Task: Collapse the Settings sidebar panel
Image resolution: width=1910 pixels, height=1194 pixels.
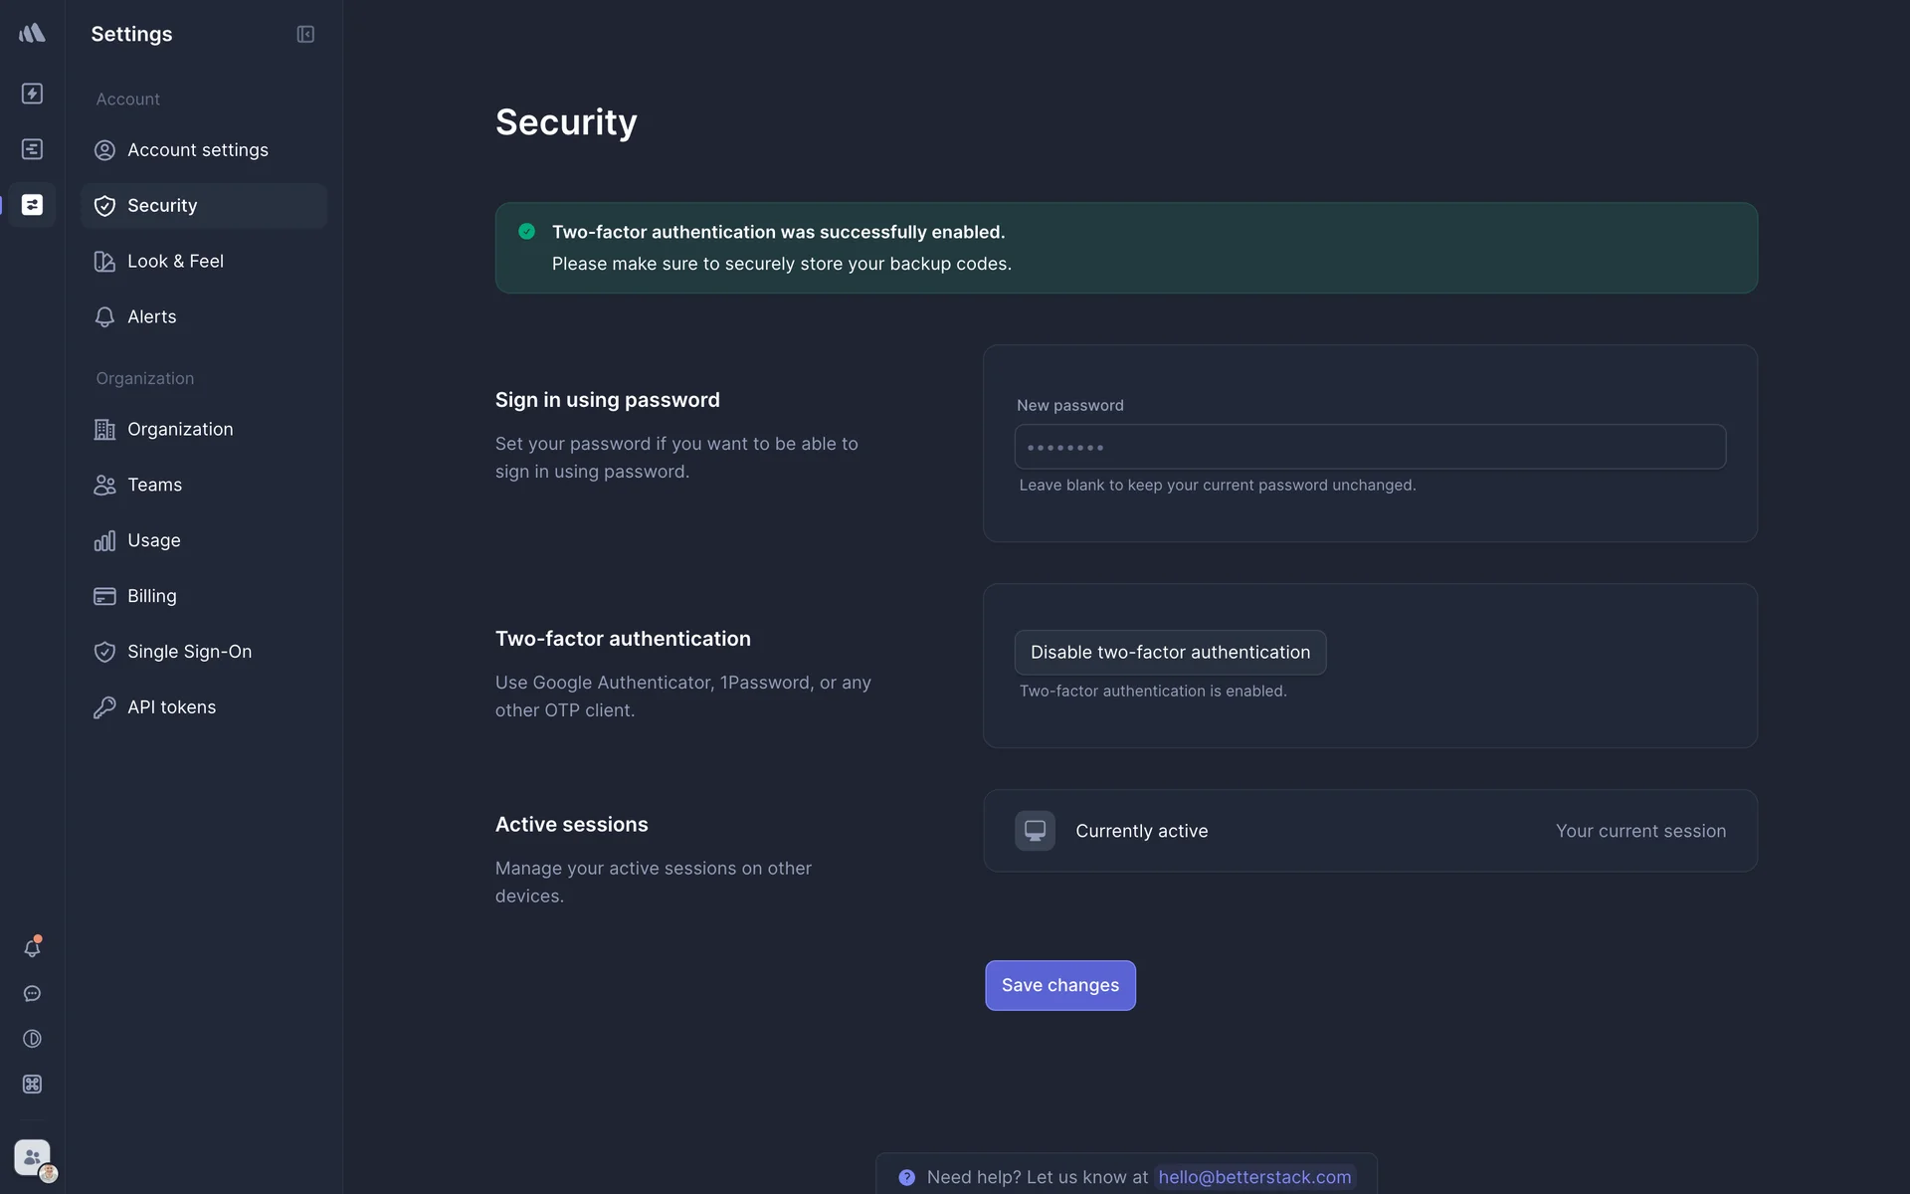Action: [x=305, y=35]
